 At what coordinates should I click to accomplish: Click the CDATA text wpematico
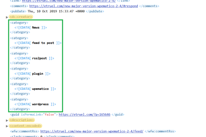point(40,89)
